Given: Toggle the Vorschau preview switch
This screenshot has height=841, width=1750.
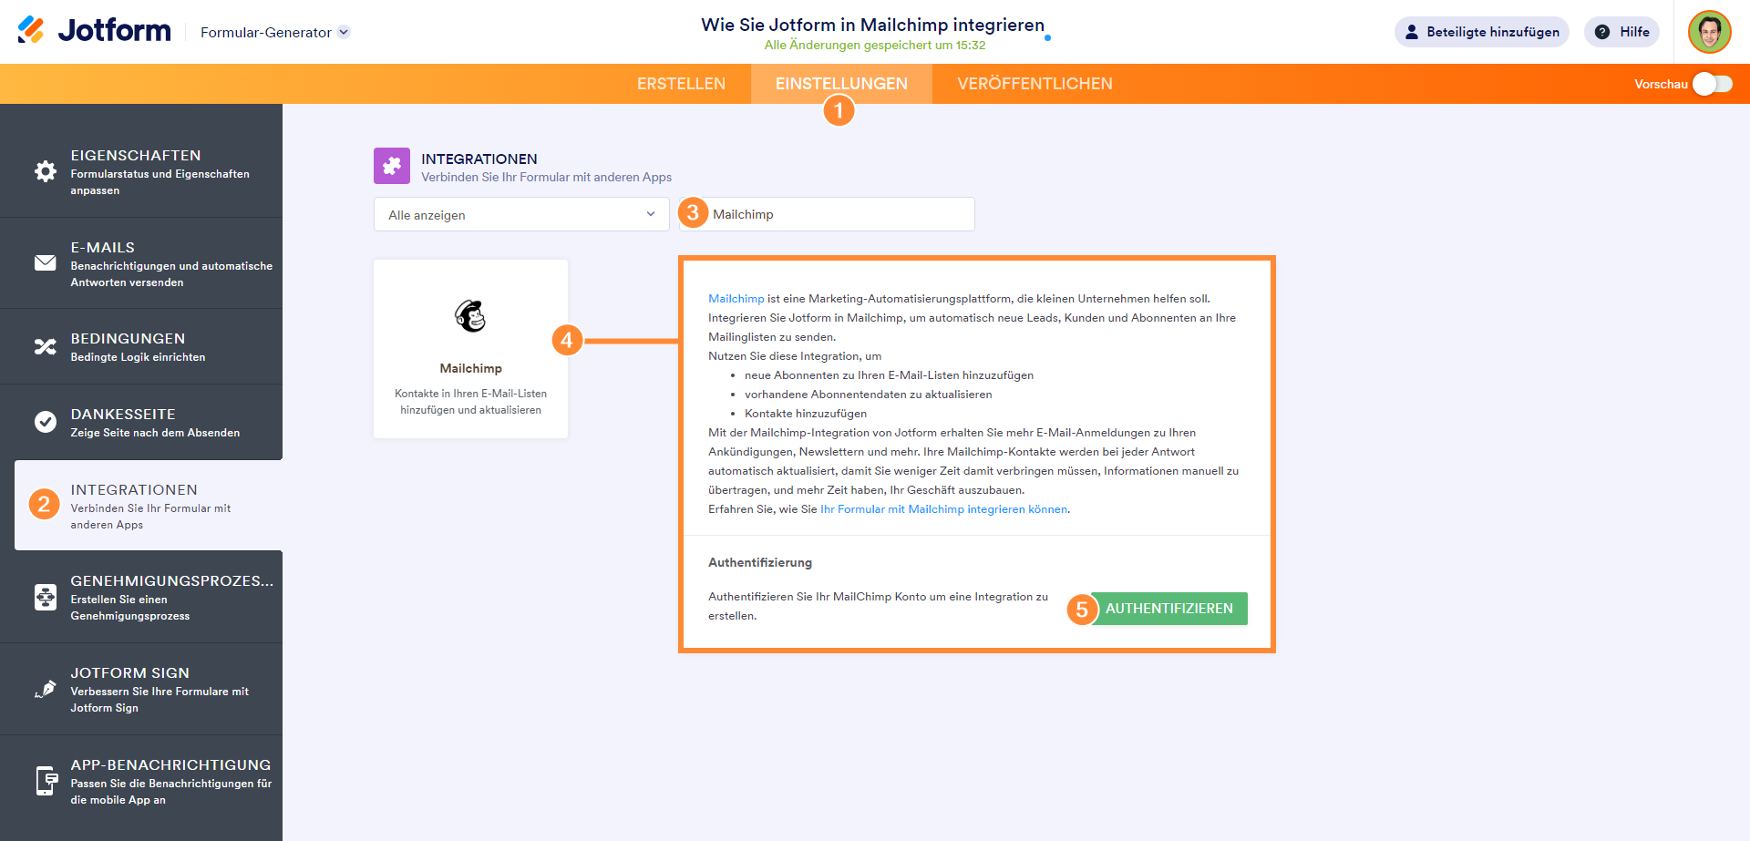Looking at the screenshot, I should pos(1712,84).
